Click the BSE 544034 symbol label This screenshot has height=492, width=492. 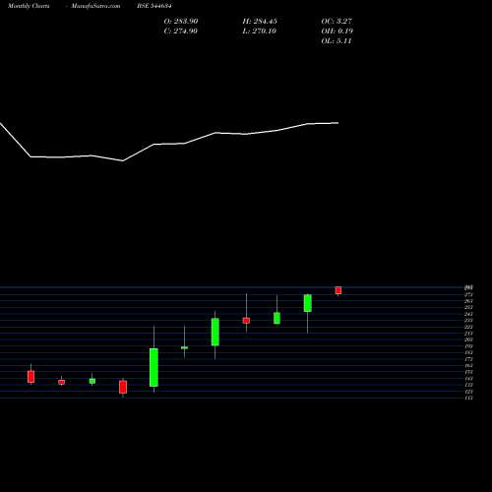point(154,6)
